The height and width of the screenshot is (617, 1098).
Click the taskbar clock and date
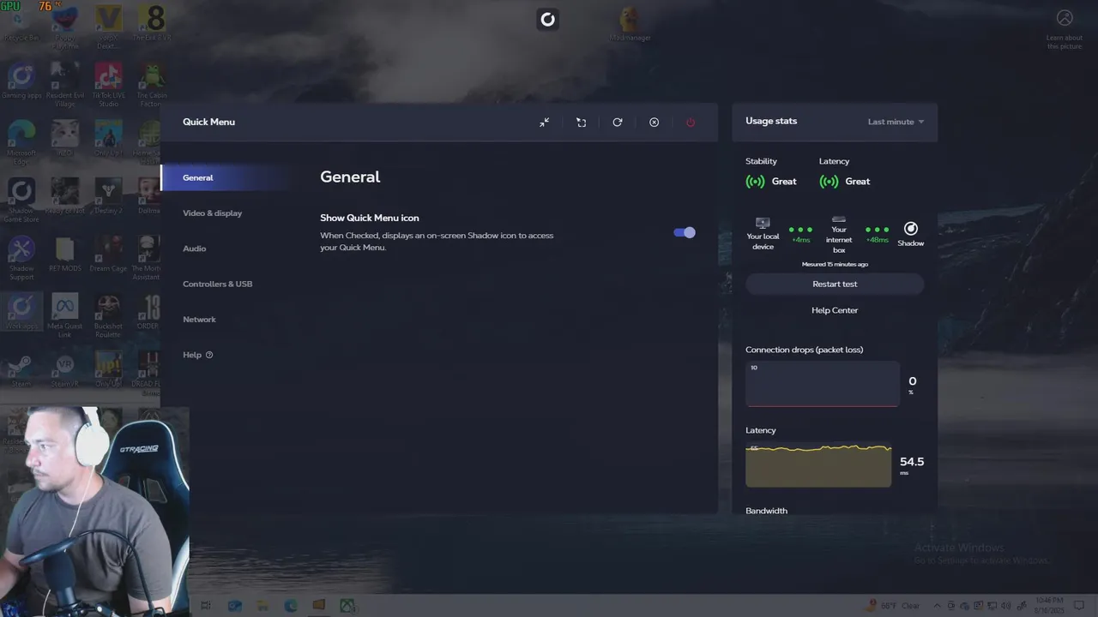click(x=1050, y=605)
